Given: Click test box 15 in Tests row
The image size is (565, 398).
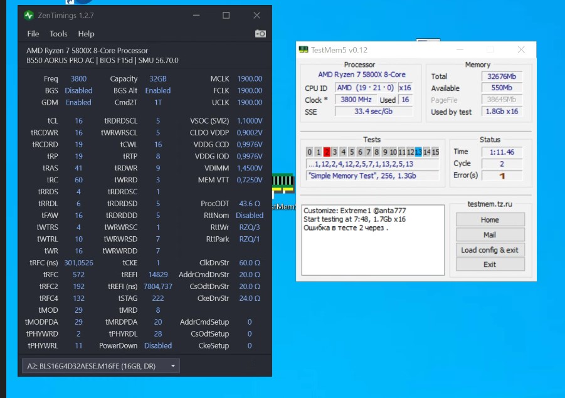Looking at the screenshot, I should click(435, 152).
